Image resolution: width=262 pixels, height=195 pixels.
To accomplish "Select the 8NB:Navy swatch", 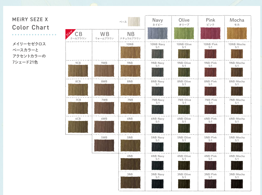I will [x=157, y=91].
